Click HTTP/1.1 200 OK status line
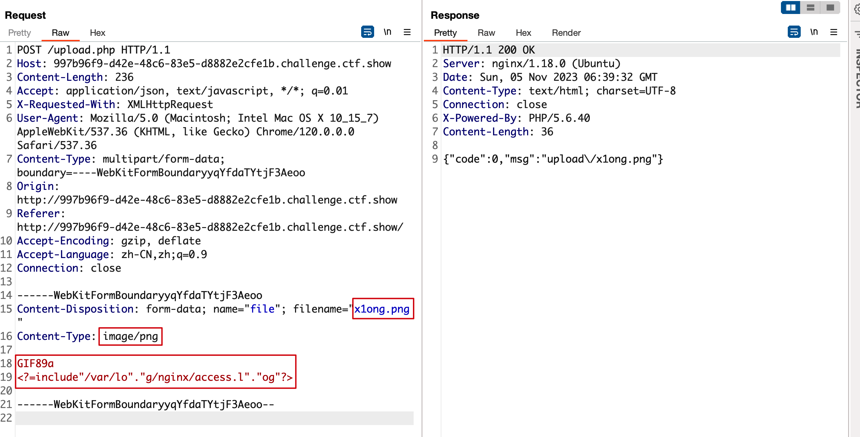860x437 pixels. click(489, 50)
